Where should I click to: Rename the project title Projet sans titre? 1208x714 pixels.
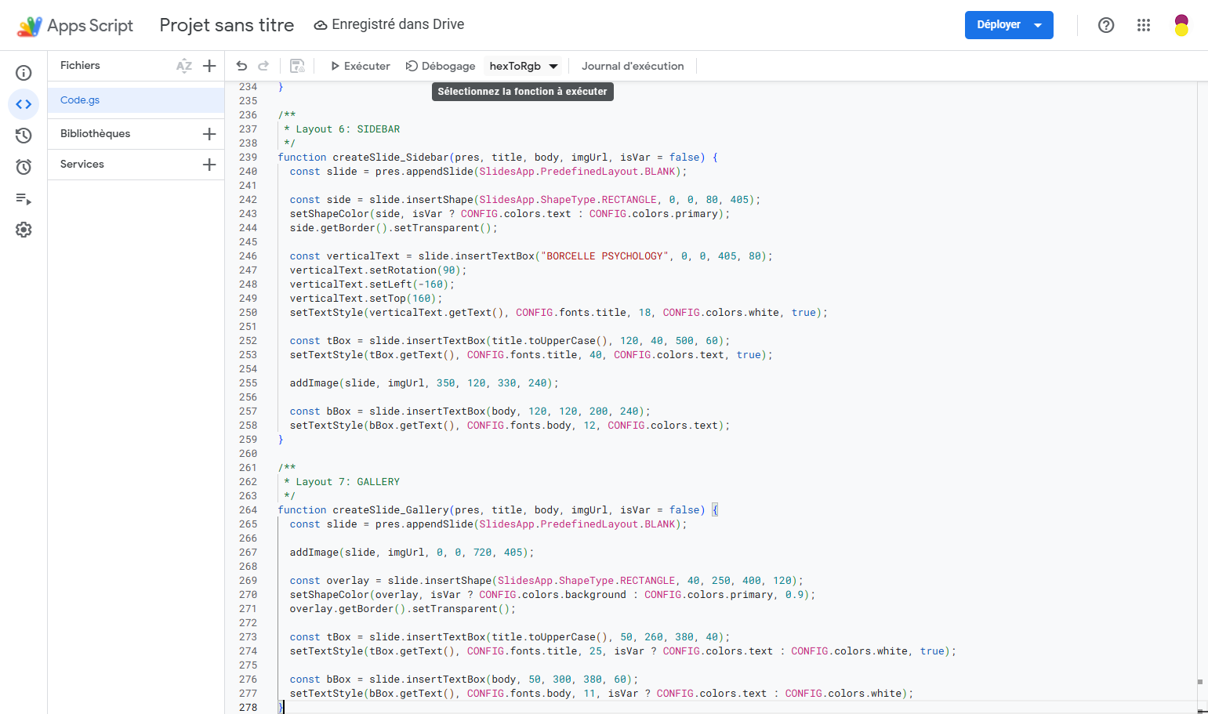coord(227,25)
